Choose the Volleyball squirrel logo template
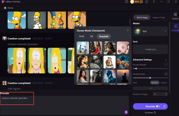 click(x=110, y=62)
